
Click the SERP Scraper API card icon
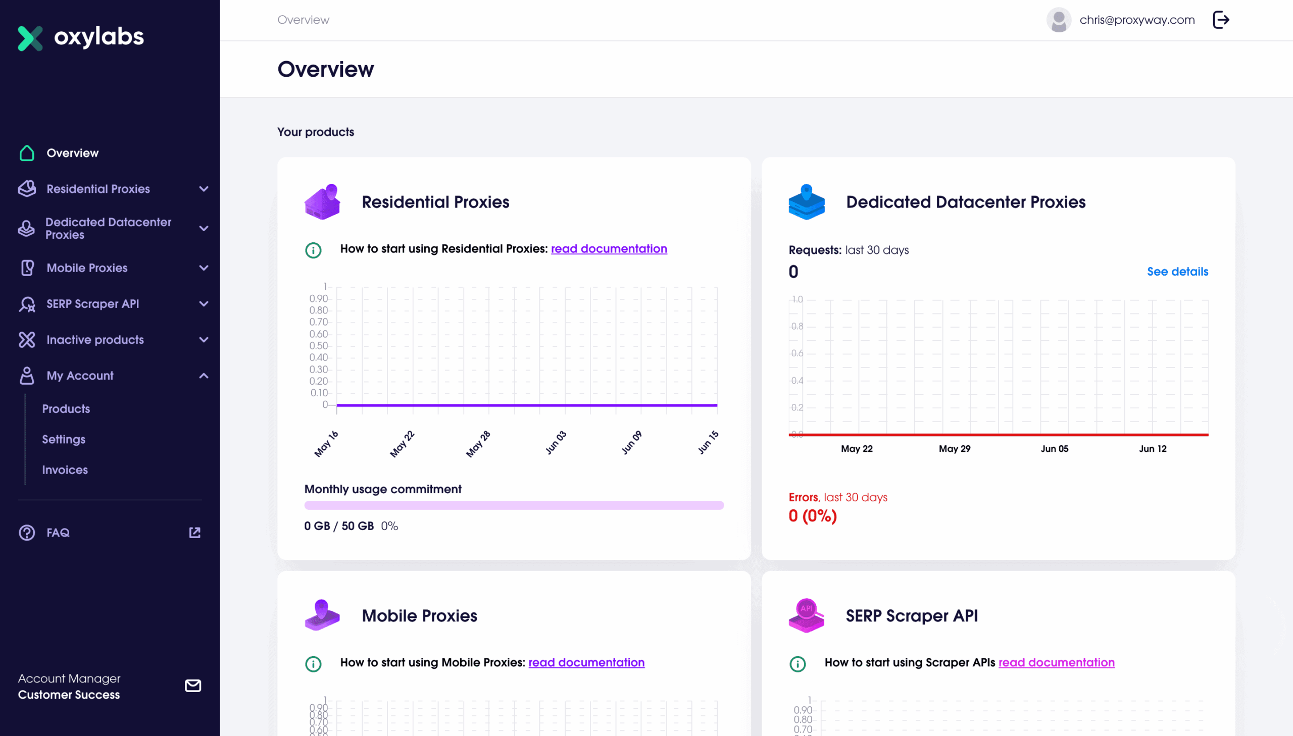pos(806,615)
